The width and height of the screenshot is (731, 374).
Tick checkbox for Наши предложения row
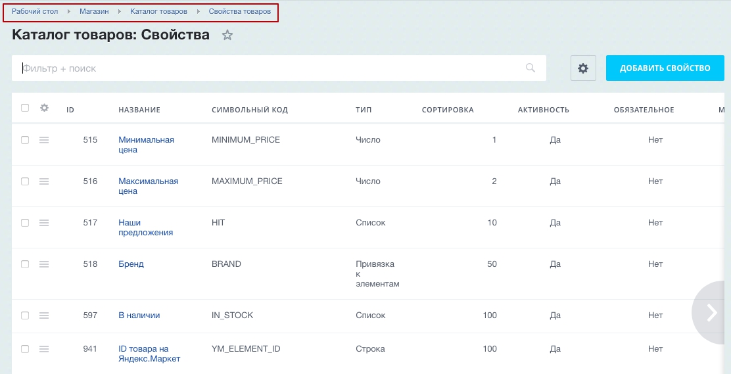pos(25,223)
